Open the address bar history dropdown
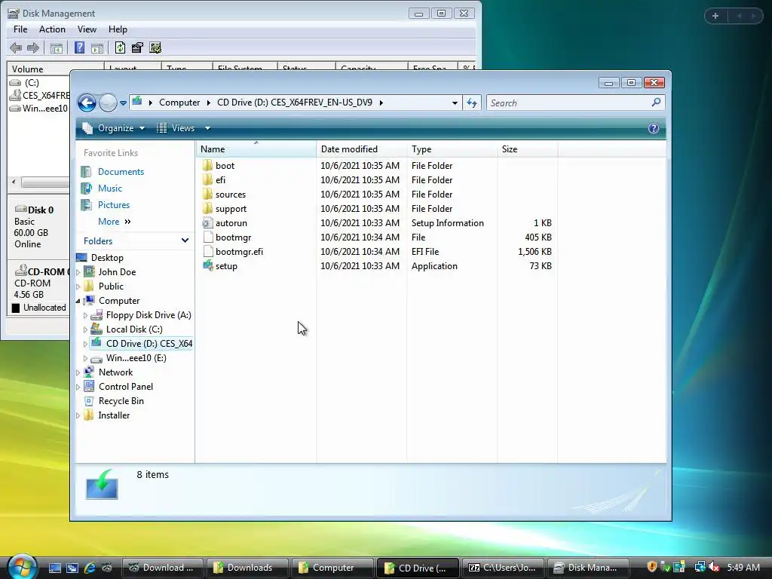The image size is (772, 579). click(x=455, y=103)
